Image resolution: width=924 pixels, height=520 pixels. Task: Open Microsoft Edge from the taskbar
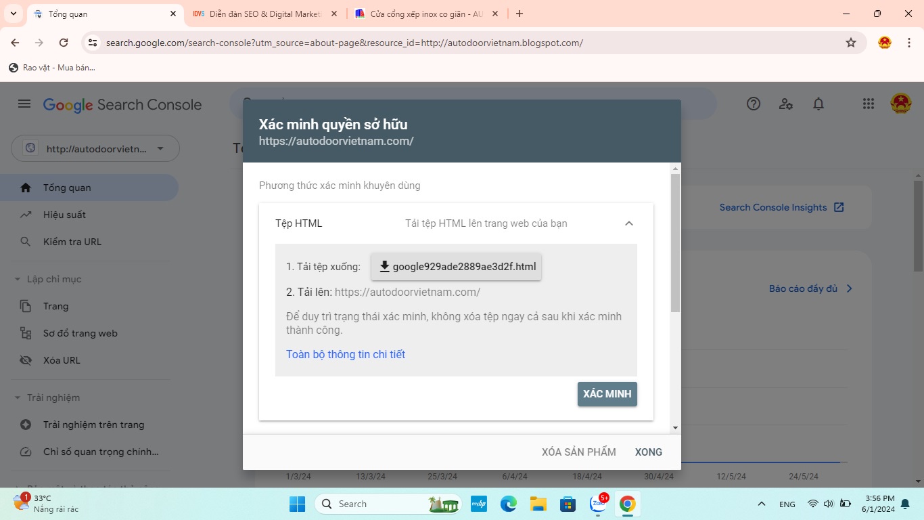(x=509, y=504)
